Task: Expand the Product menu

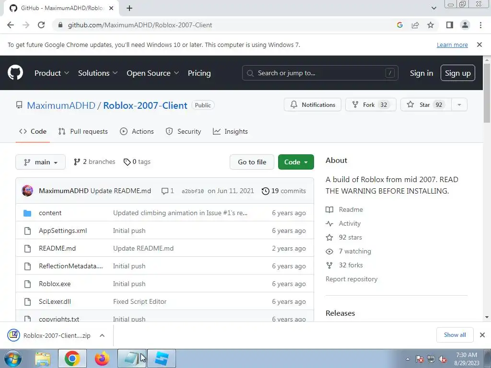Action: pyautogui.click(x=52, y=73)
